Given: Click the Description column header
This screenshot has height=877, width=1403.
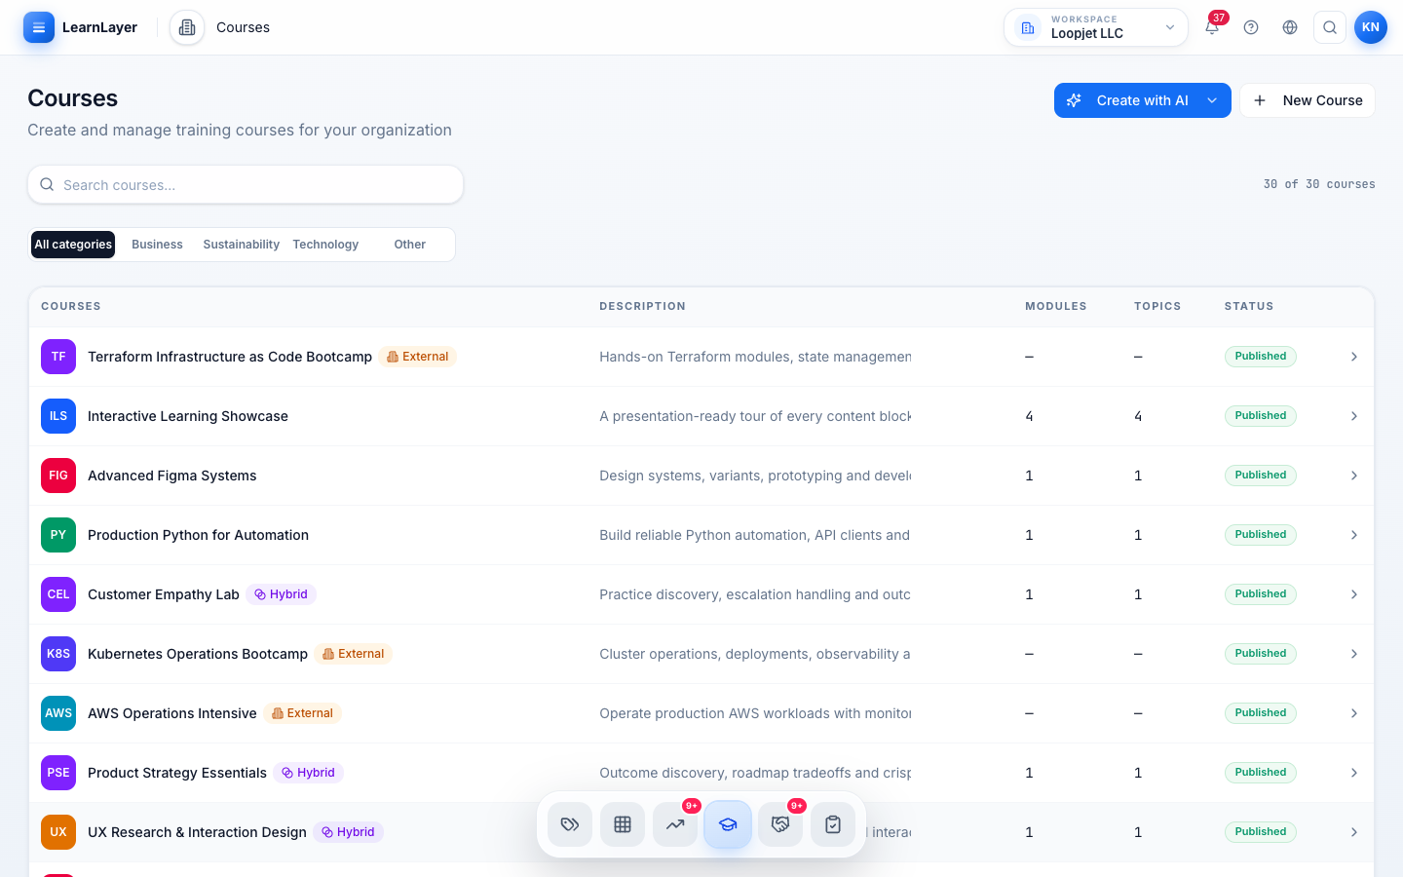Looking at the screenshot, I should pos(642,306).
